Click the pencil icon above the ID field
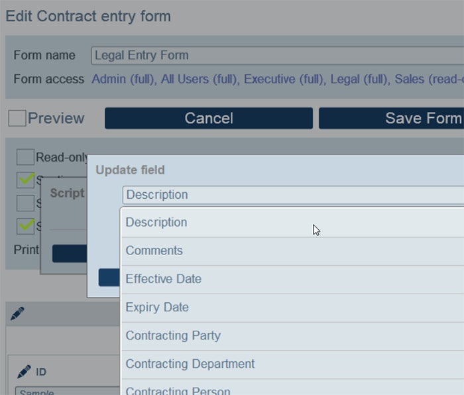Viewport: 464px width, 395px height. point(17,314)
